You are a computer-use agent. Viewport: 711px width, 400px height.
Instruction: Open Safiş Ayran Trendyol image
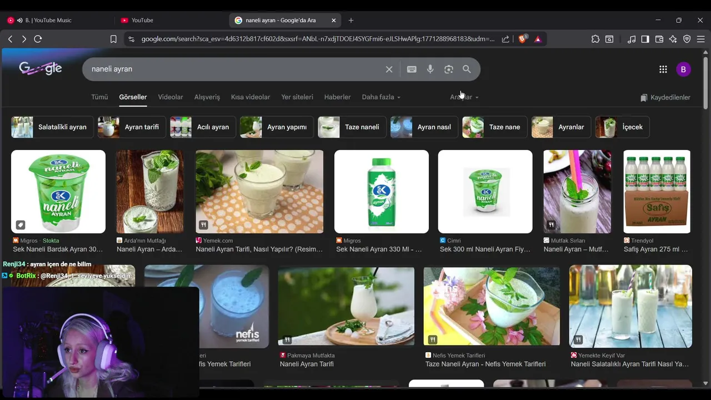(657, 192)
